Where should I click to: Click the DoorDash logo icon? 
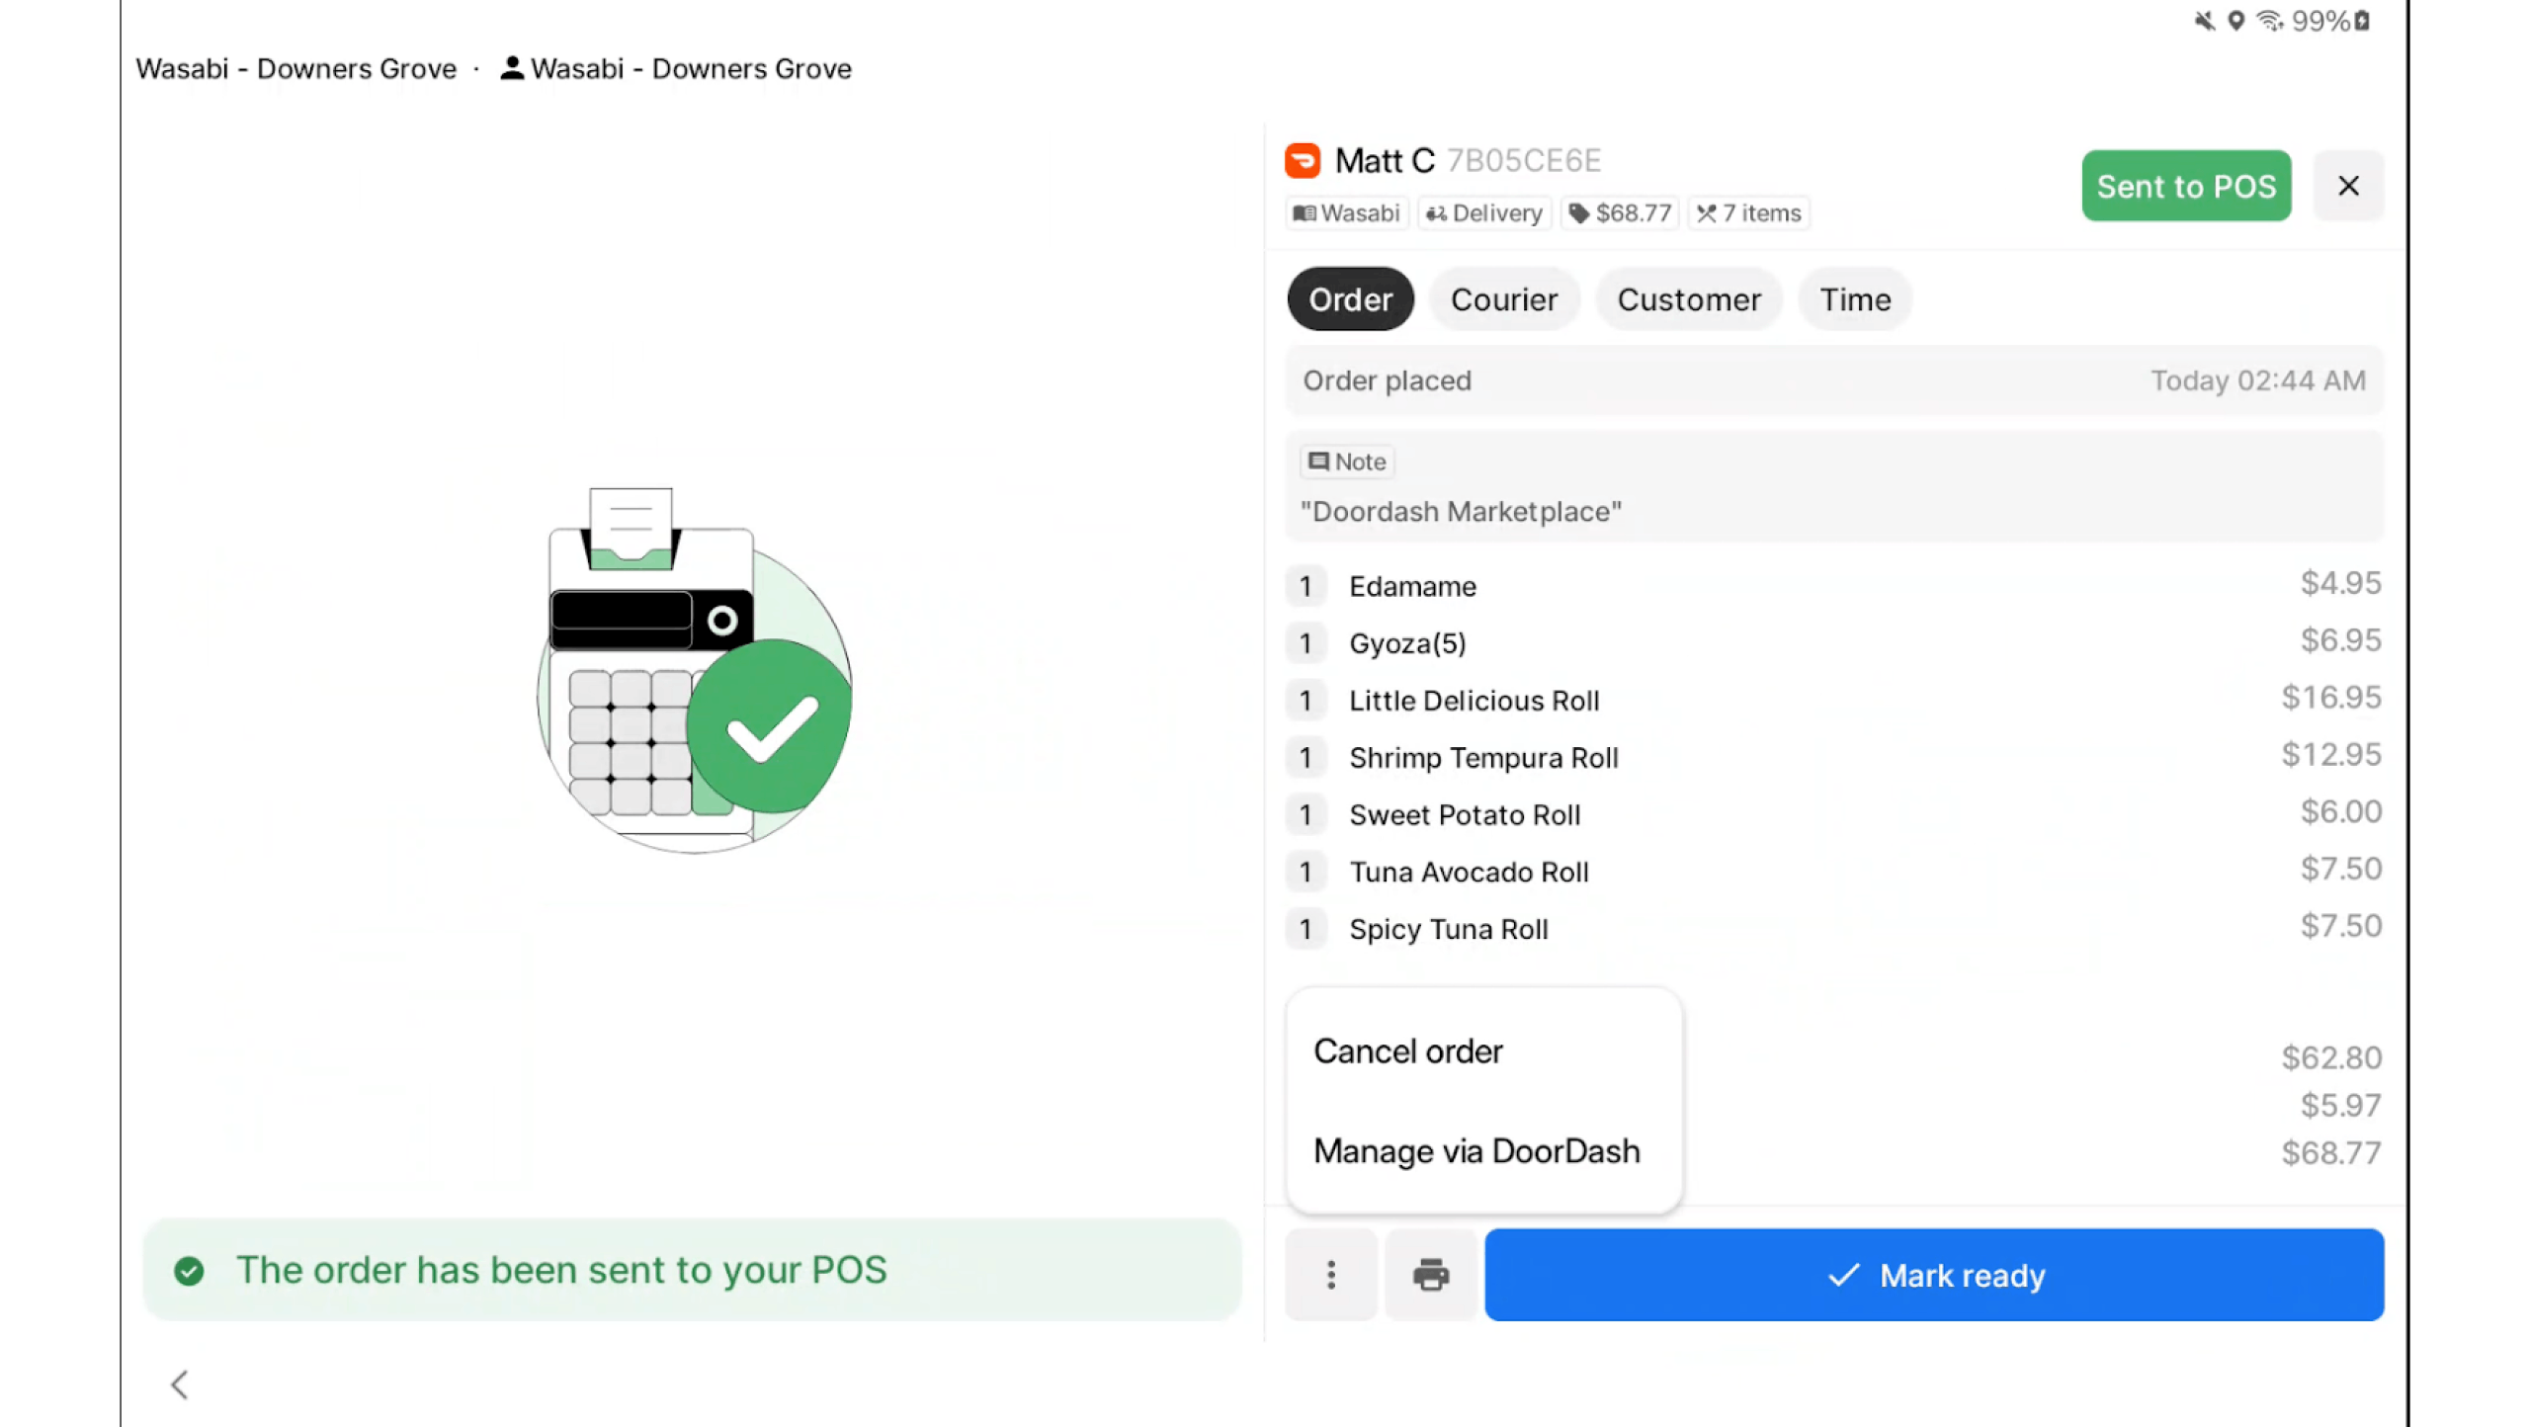[x=1303, y=160]
